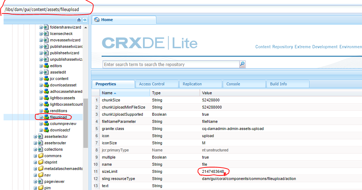Click the columnpreview node icon
Viewport: 362px width, 190px height.
46,124
